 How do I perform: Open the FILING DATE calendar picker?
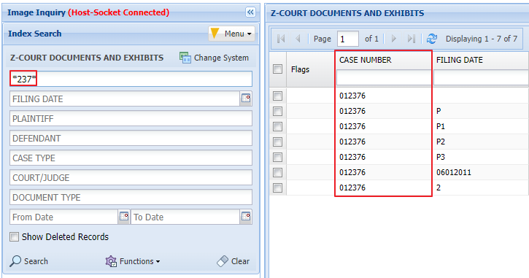tap(246, 99)
